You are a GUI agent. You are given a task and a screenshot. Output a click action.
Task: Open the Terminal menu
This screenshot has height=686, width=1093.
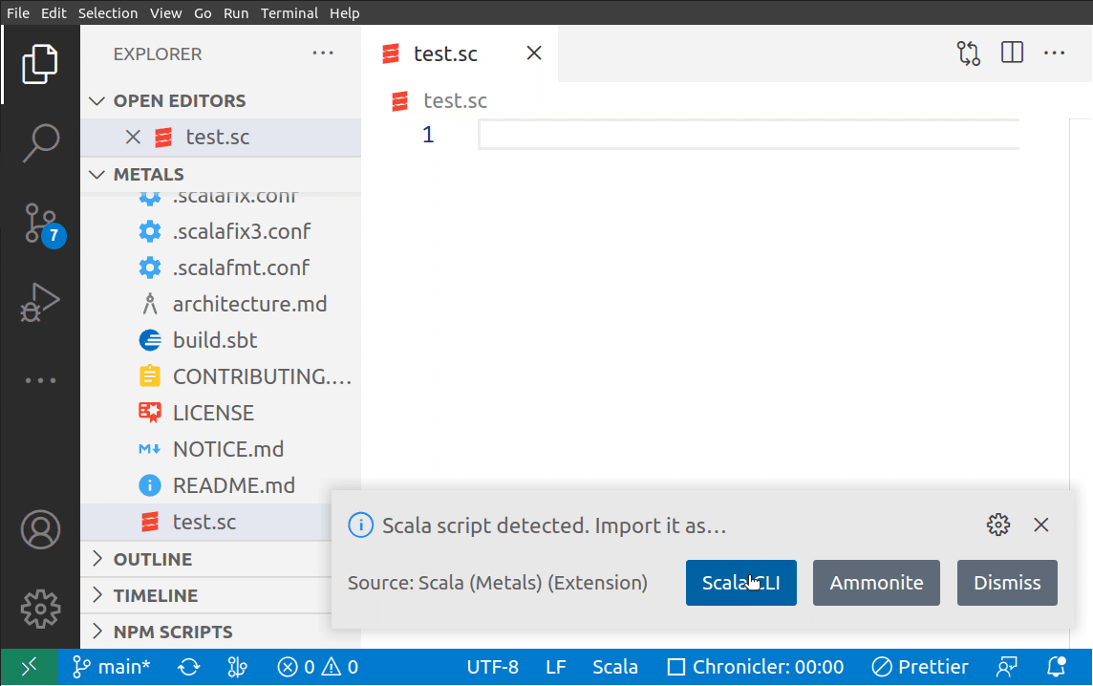[x=289, y=12]
